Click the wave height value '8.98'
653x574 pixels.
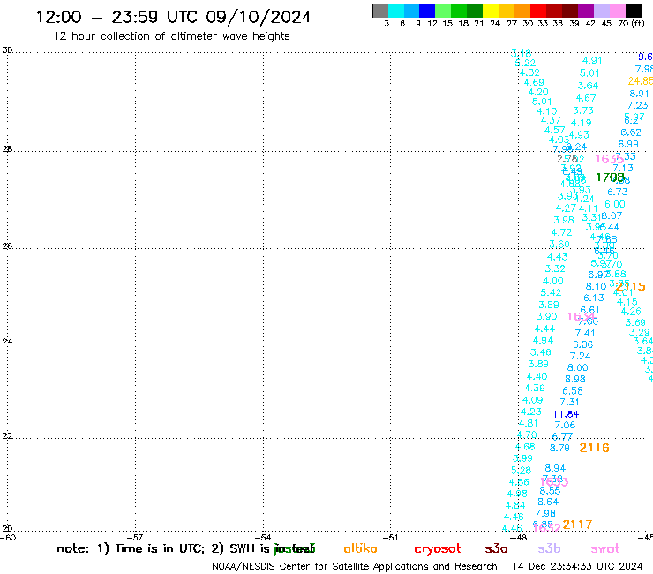[575, 379]
